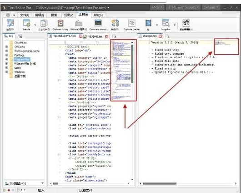Image resolution: width=241 pixels, height=193 pixels.
Task: Expand the Program Files folder
Action: pos(7,59)
